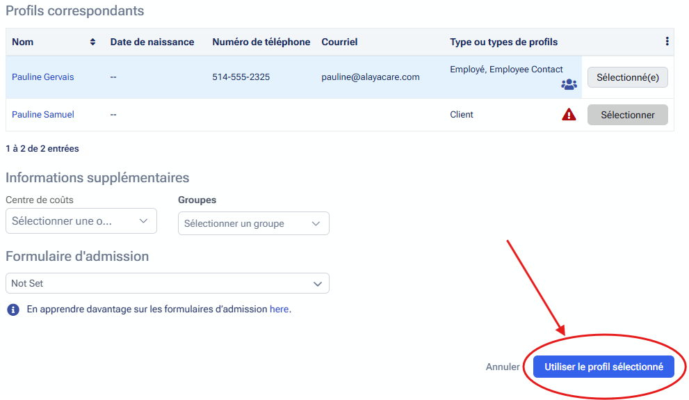This screenshot has width=689, height=400.
Task: Click the group profiles icon for Pauline Gervais
Action: pyautogui.click(x=569, y=84)
